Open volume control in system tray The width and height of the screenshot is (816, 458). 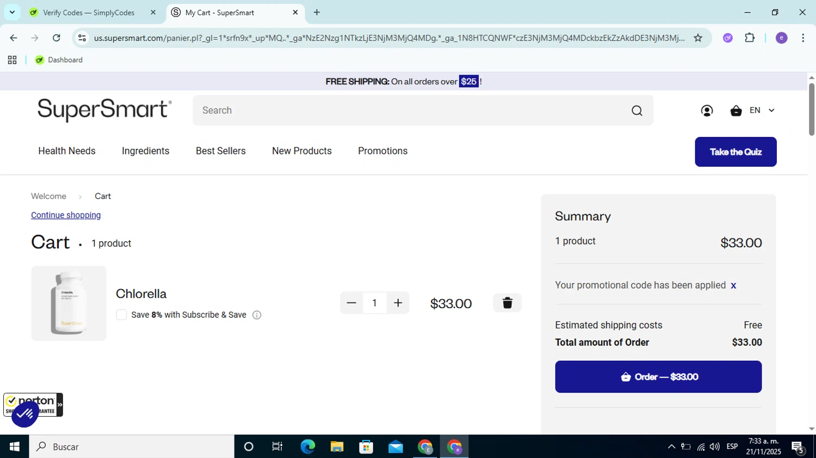[714, 447]
